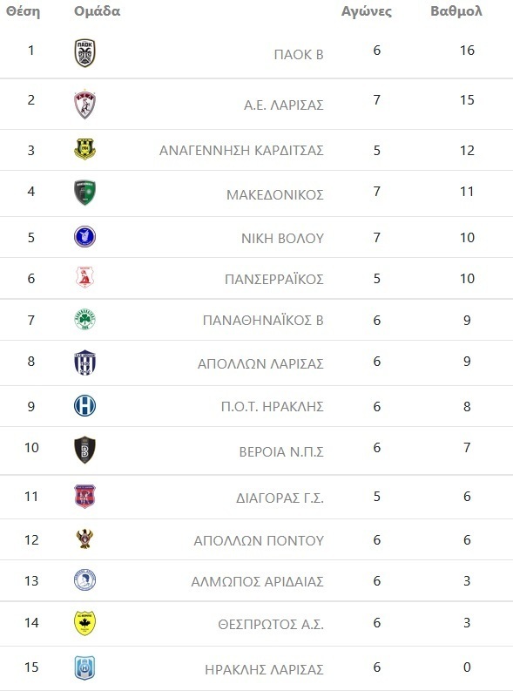
Task: Open the ΠΑΝΣΕΡΡΑΪΚΟΣ team name
Action: pyautogui.click(x=273, y=280)
